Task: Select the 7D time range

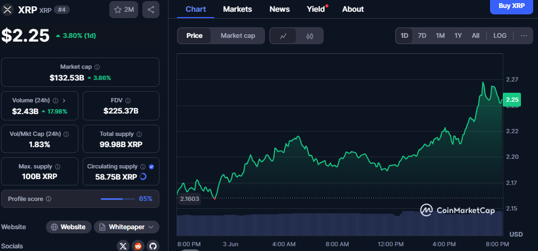Action: pos(422,36)
